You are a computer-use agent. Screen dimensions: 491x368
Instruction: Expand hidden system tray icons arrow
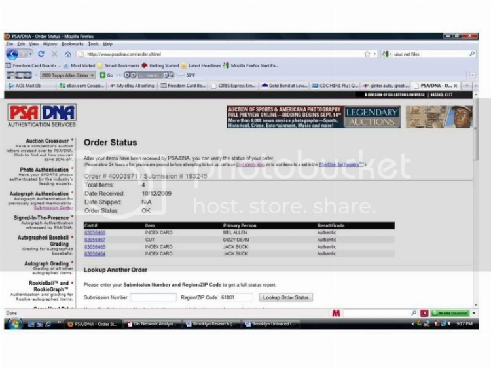coord(412,324)
